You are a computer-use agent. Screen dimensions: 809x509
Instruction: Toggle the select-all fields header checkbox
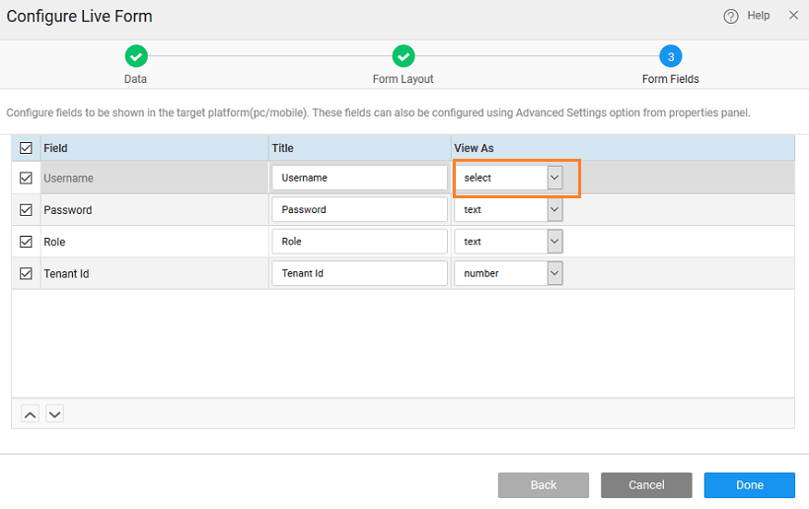click(27, 148)
